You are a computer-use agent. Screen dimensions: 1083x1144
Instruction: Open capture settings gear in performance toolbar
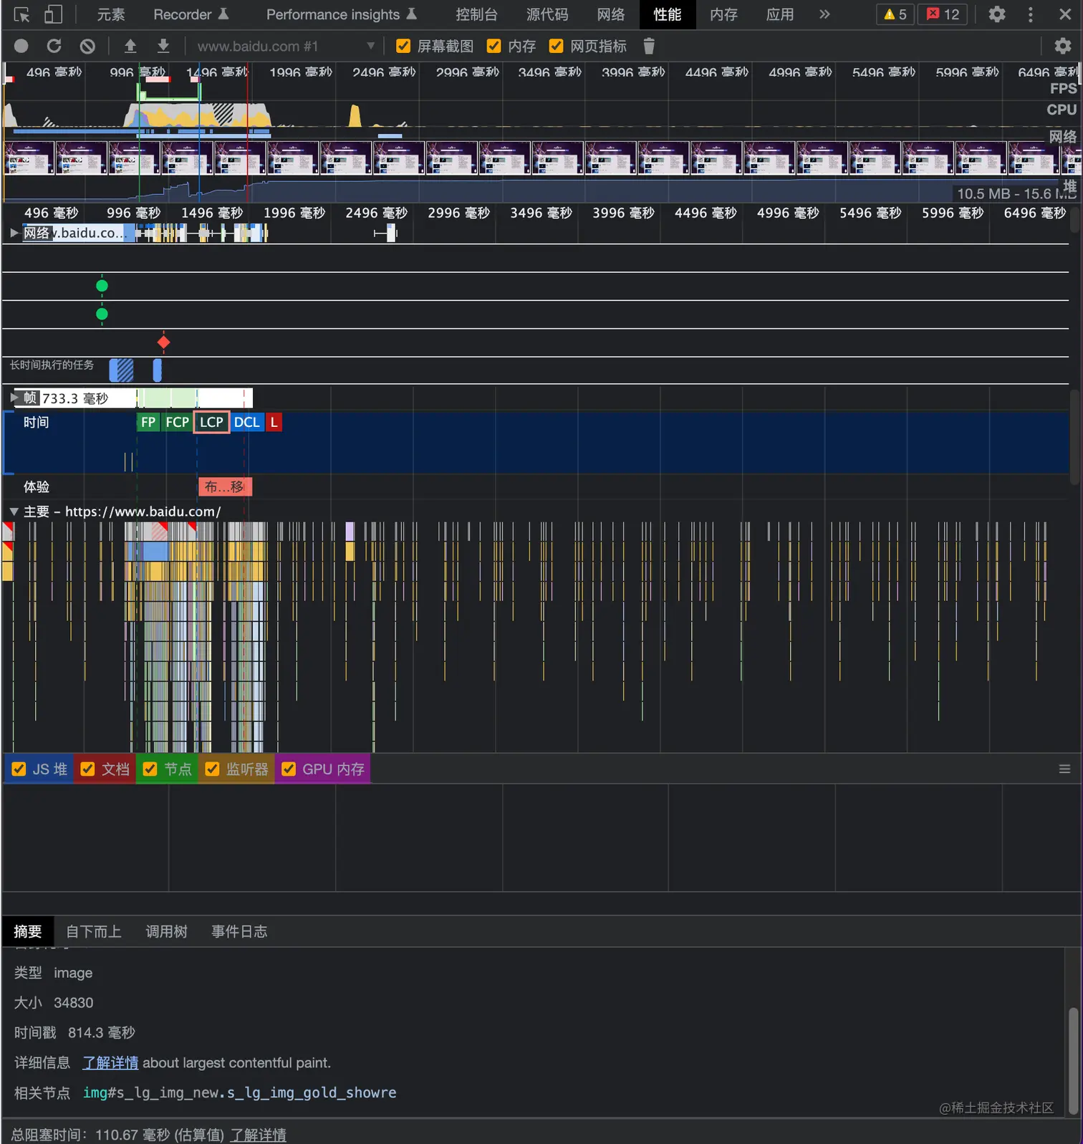pyautogui.click(x=1062, y=47)
